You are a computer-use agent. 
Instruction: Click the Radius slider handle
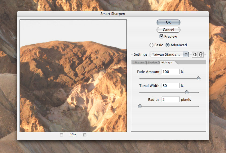pos(140,106)
